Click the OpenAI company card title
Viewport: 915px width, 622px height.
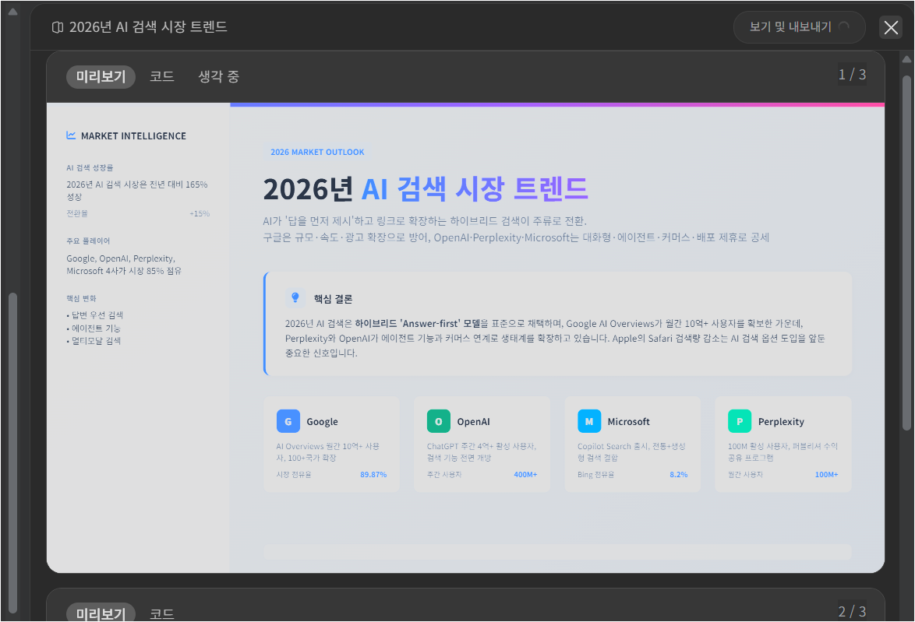point(473,421)
